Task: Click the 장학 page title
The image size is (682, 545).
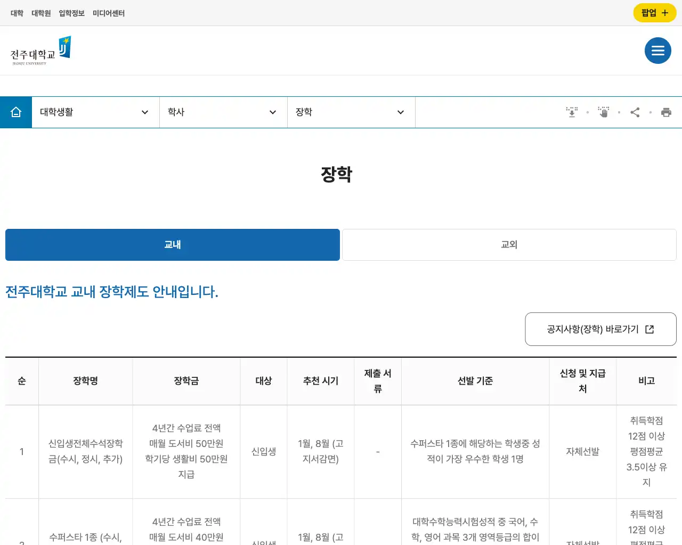Action: [x=336, y=174]
